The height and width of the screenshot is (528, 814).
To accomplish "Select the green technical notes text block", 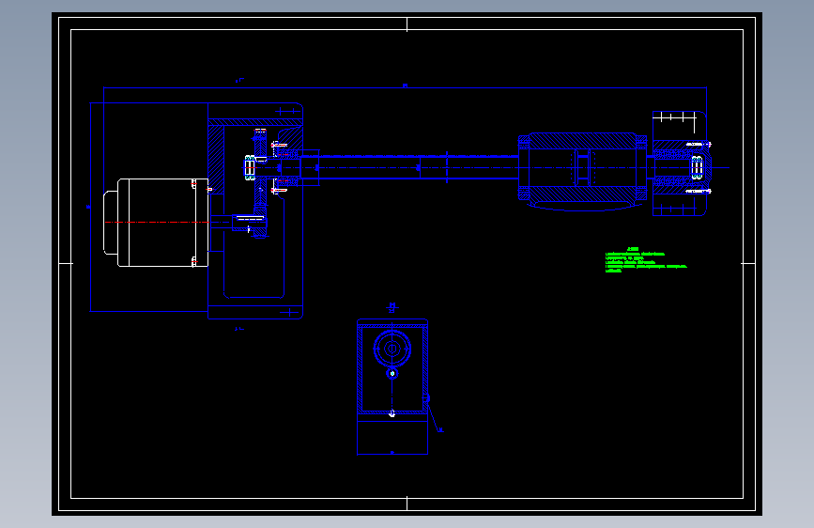I will (x=646, y=260).
